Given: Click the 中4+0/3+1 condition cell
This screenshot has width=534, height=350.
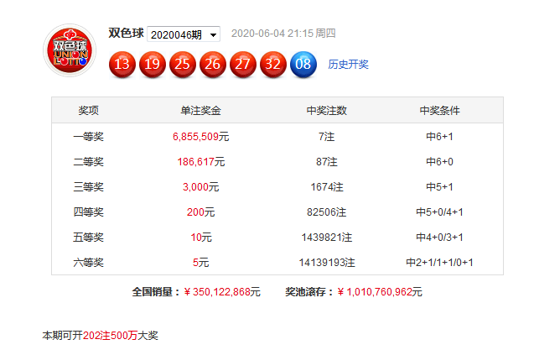Looking at the screenshot, I should pyautogui.click(x=439, y=237).
